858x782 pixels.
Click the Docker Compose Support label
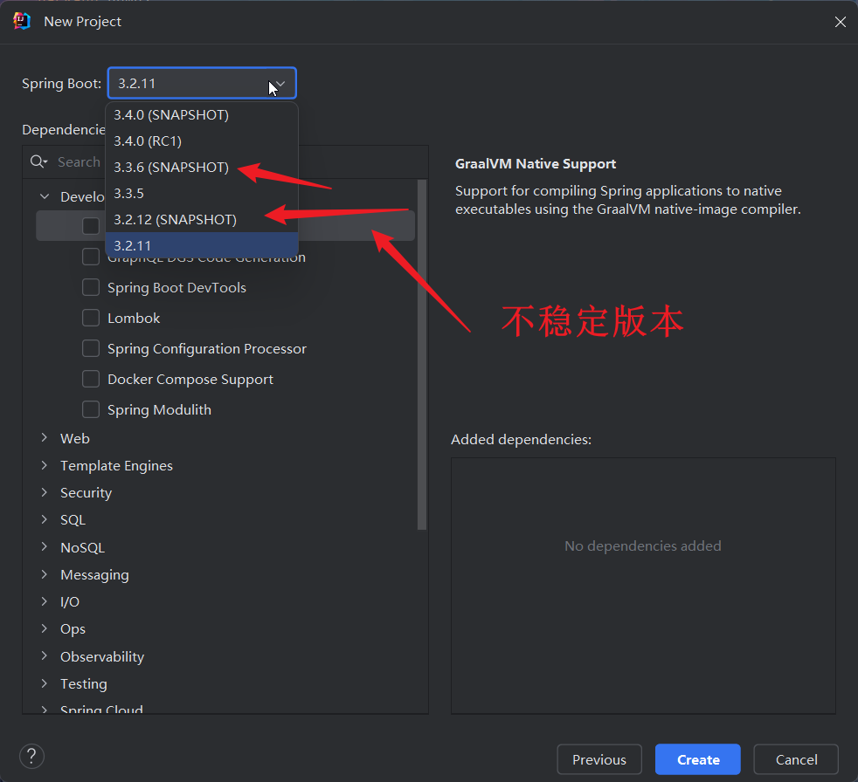(190, 380)
